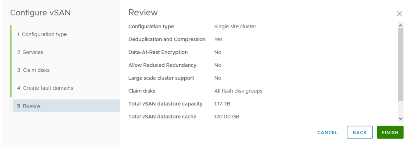This screenshot has height=147, width=414.
Task: Open step 2 Services
Action: [x=30, y=52]
